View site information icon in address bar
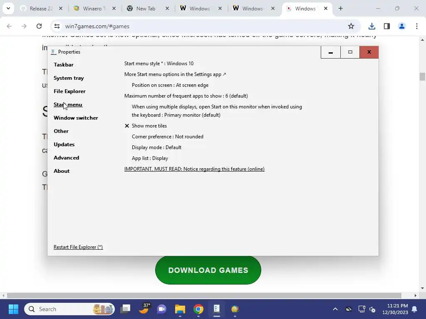This screenshot has height=319, width=426. pyautogui.click(x=57, y=26)
